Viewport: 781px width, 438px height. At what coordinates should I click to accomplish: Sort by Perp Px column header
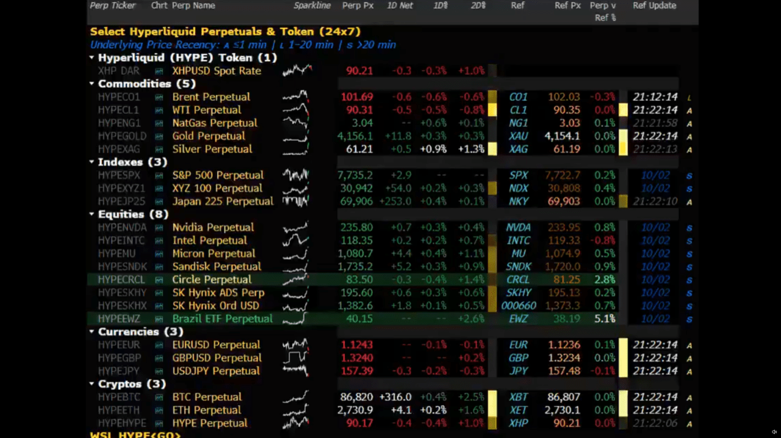click(358, 5)
